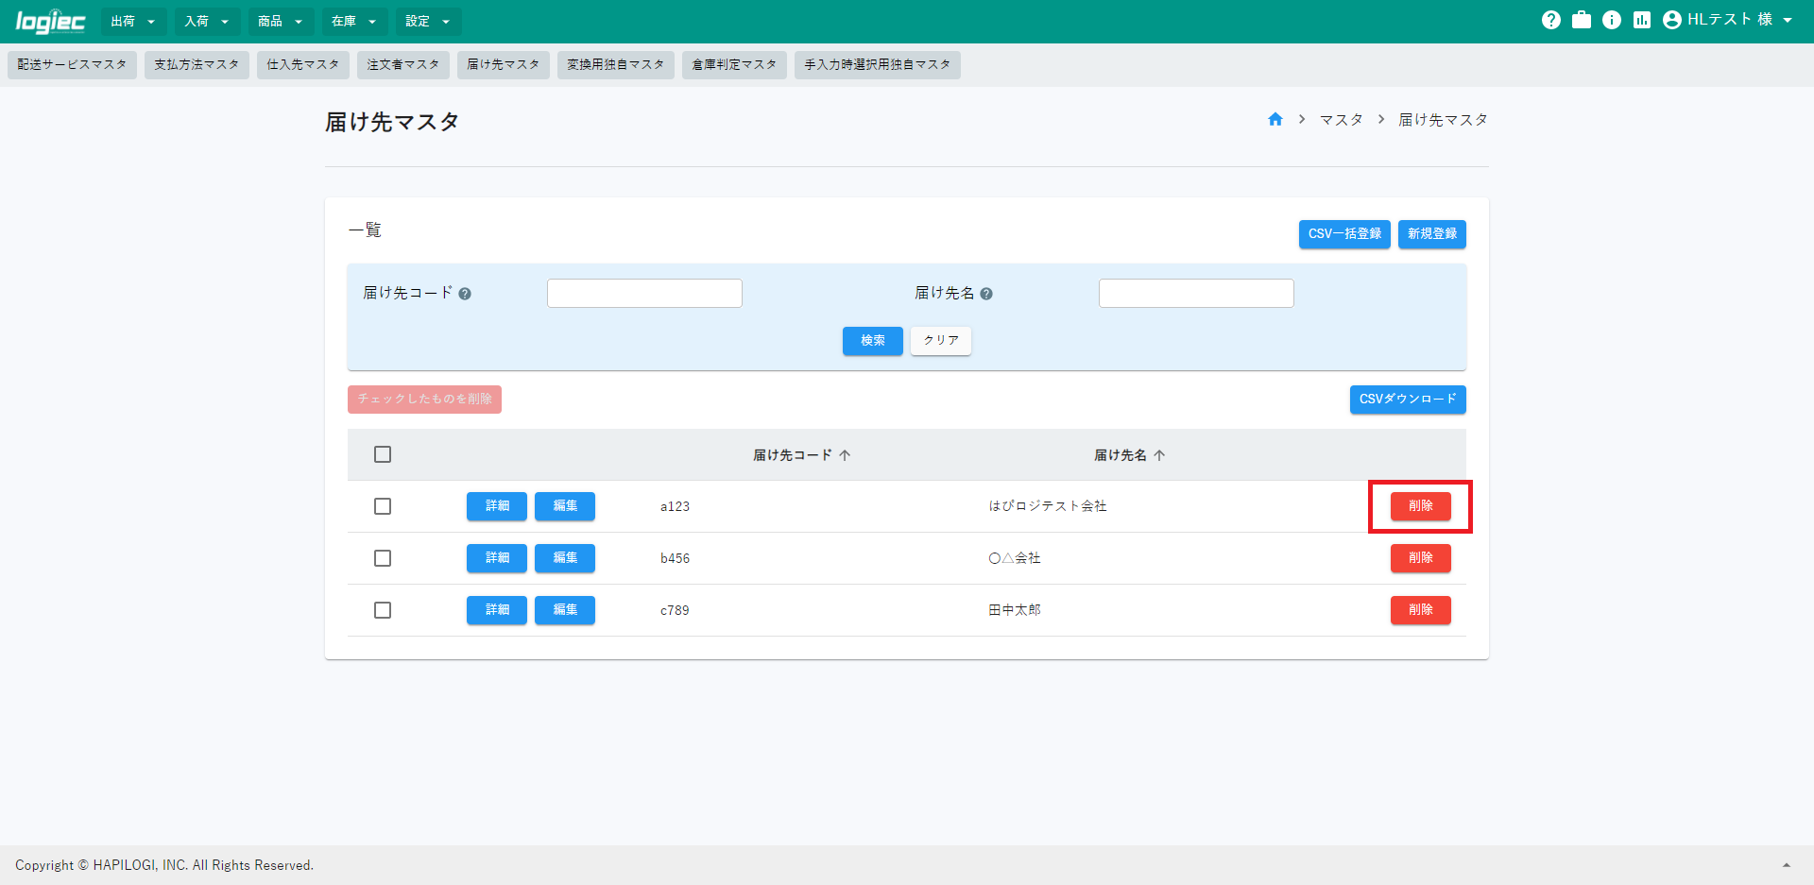Focus the 届け先コード input field
This screenshot has width=1814, height=885.
click(x=644, y=294)
